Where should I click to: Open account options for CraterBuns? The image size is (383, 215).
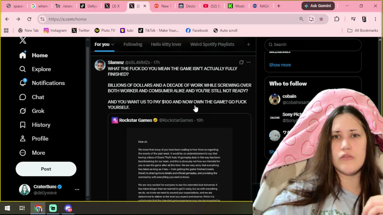(x=77, y=190)
